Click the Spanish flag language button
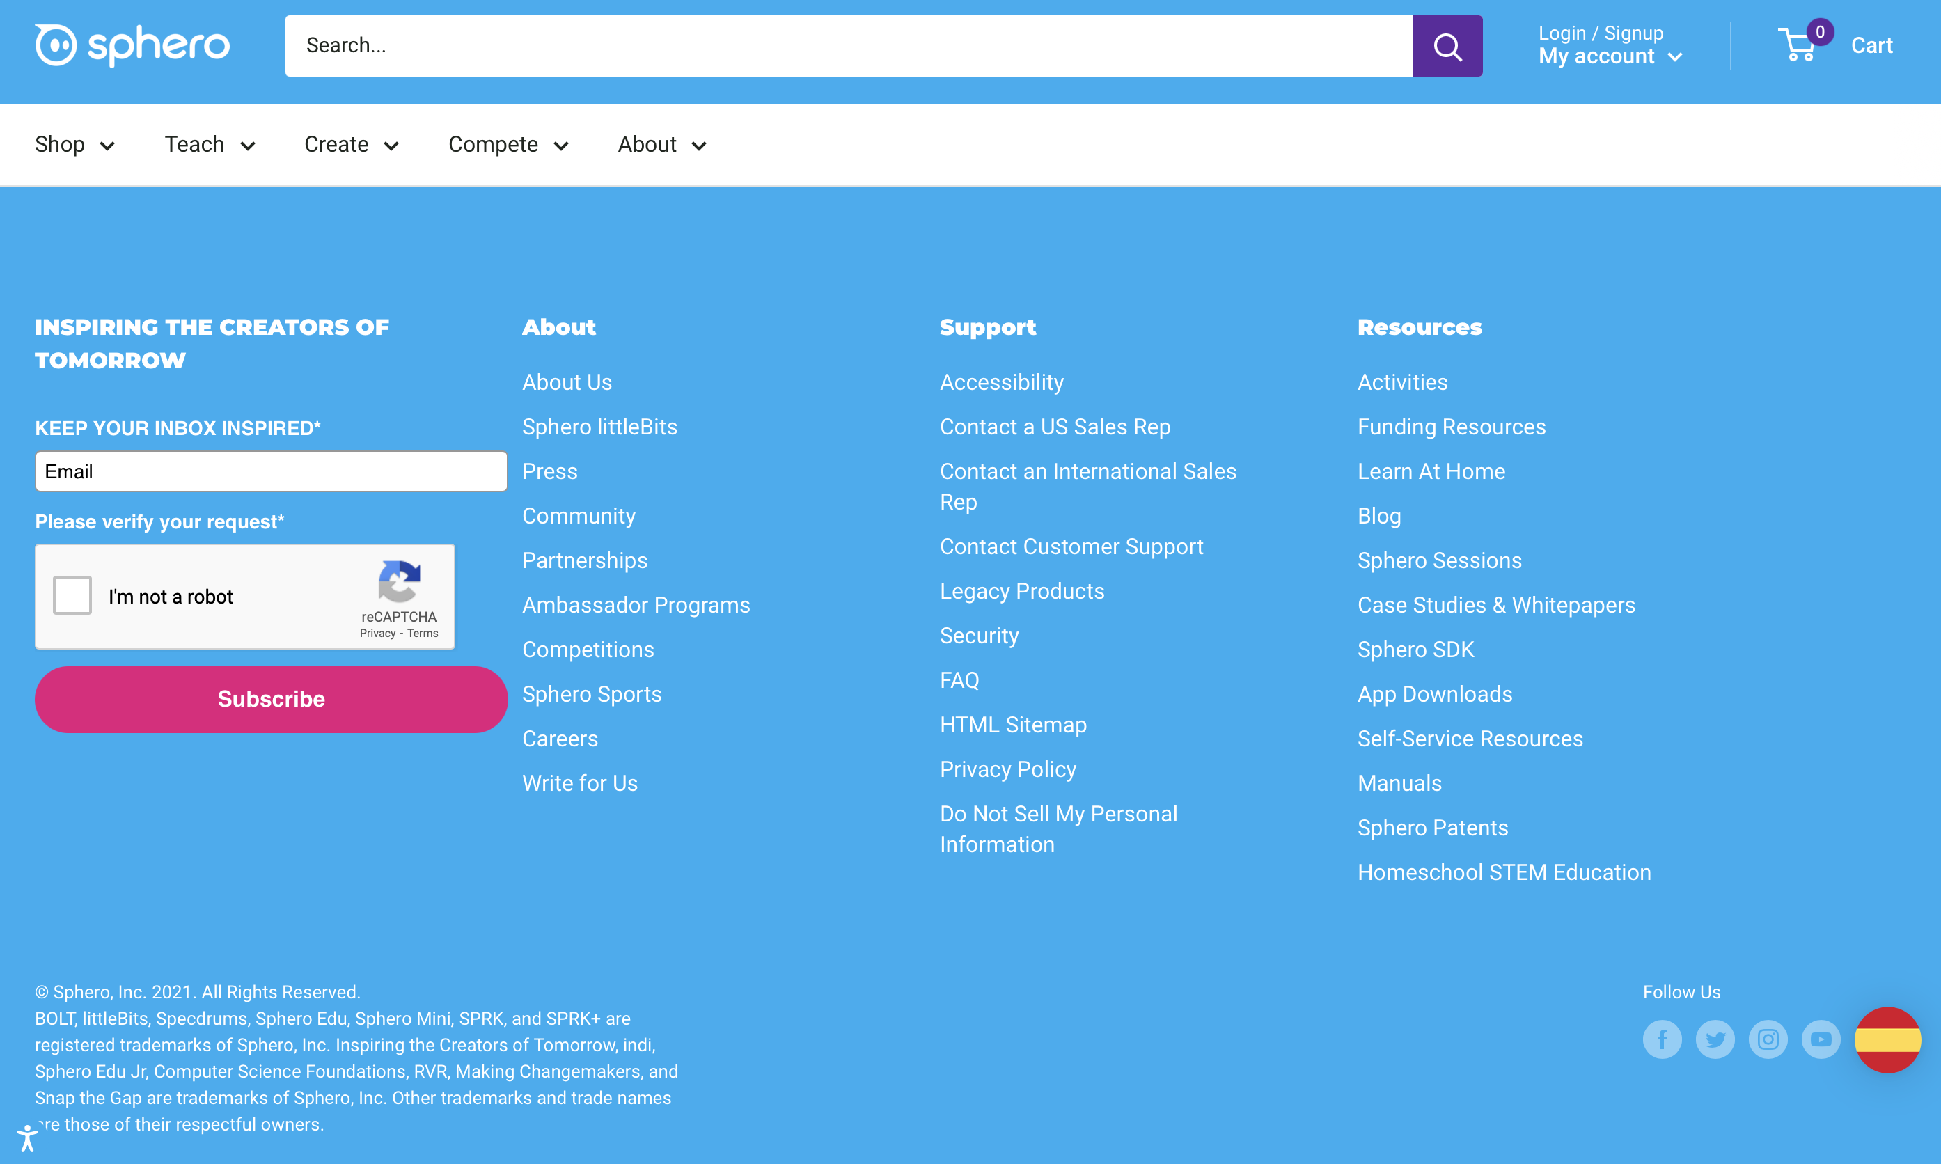This screenshot has width=1941, height=1164. pos(1887,1039)
